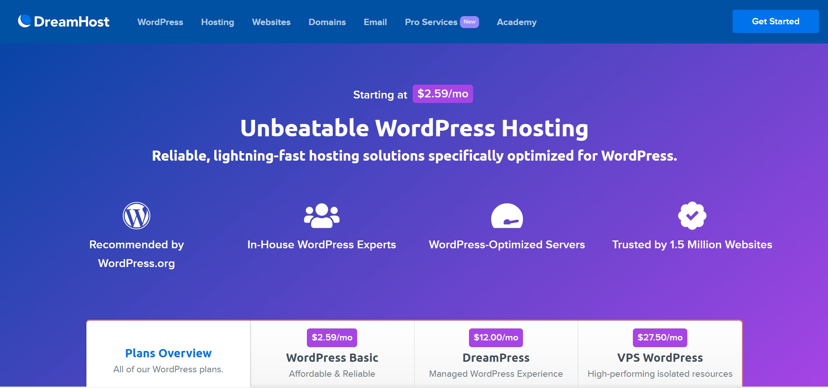Image resolution: width=828 pixels, height=388 pixels.
Task: Click 'High-performing isolated resources' subtitle
Action: coord(660,374)
